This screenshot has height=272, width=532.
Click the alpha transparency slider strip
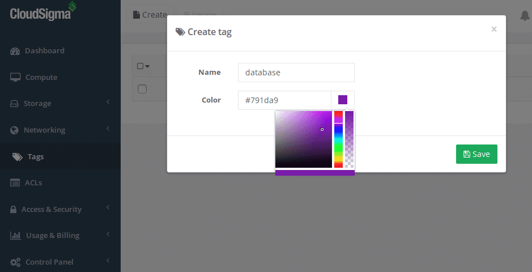(x=350, y=139)
